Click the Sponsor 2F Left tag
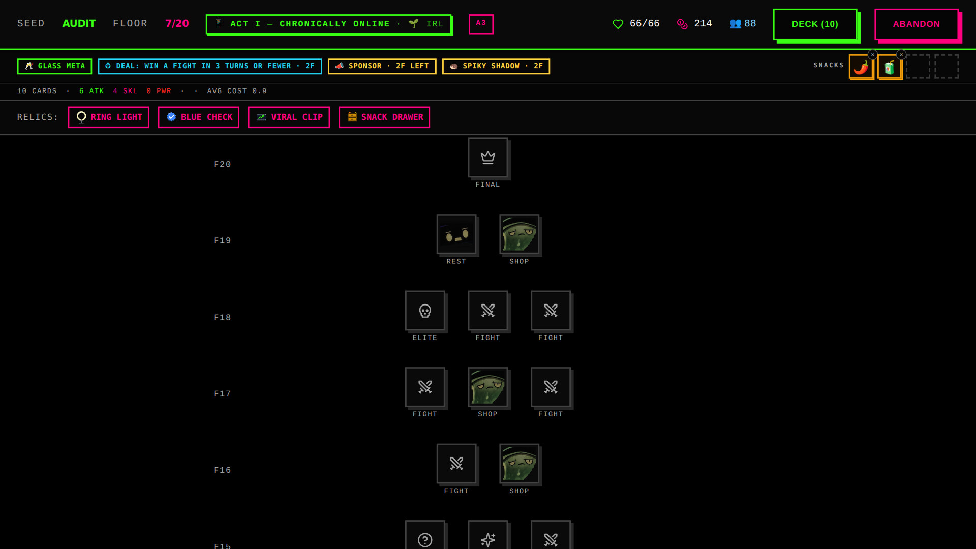Image resolution: width=976 pixels, height=549 pixels. [x=382, y=66]
